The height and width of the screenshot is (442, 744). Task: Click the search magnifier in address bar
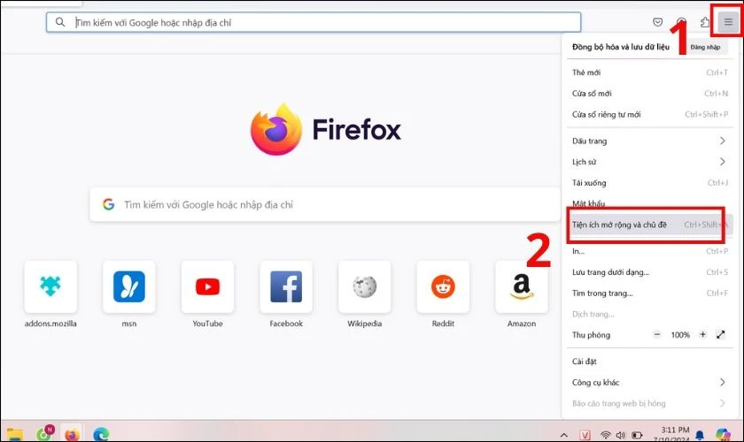coord(60,22)
